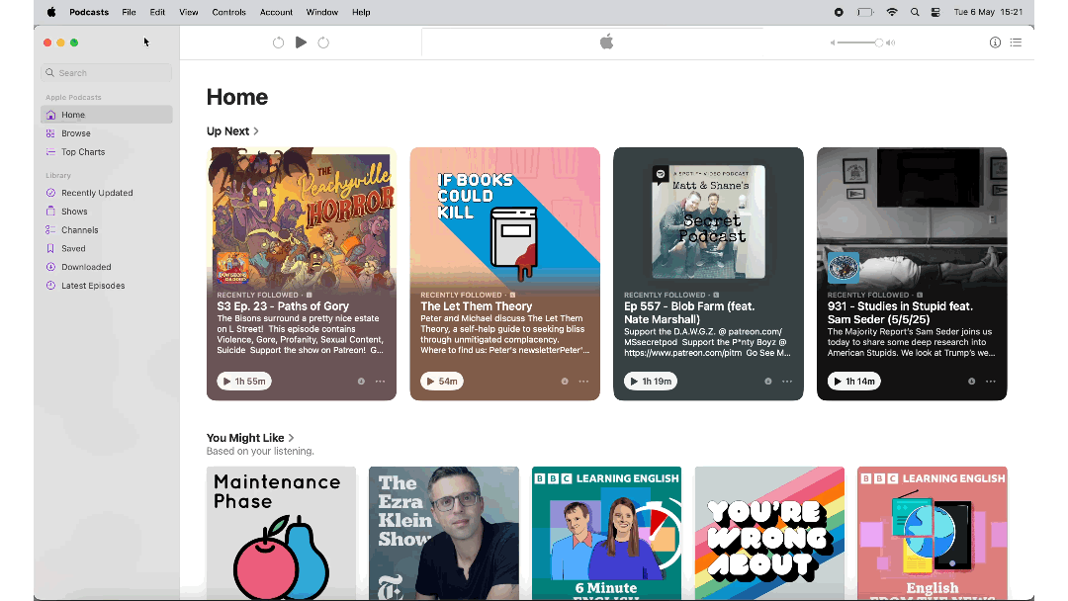The height and width of the screenshot is (601, 1068).
Task: Click the skip back playback icon
Action: [278, 43]
